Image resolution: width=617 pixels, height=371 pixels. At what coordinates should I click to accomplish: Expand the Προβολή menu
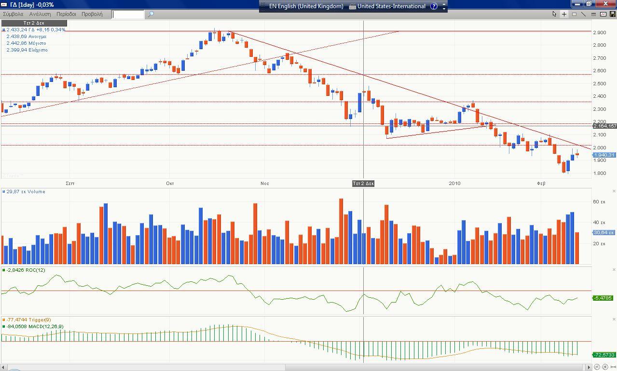click(92, 14)
